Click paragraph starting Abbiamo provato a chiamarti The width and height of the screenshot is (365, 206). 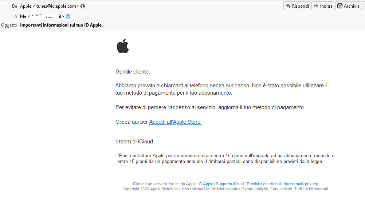point(221,89)
